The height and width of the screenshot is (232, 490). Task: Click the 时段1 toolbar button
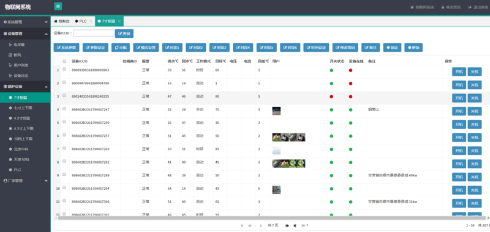tap(172, 48)
